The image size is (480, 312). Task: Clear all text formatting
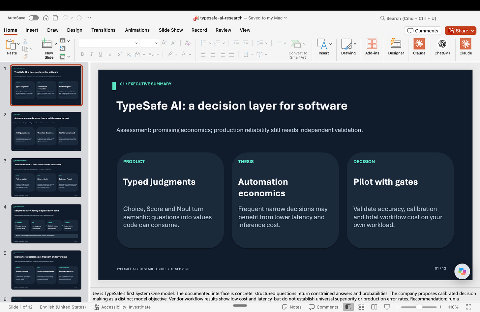click(x=188, y=43)
